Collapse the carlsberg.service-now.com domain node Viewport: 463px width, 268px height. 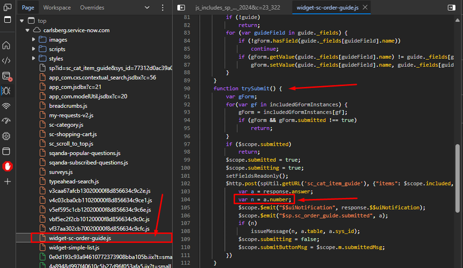click(x=28, y=30)
